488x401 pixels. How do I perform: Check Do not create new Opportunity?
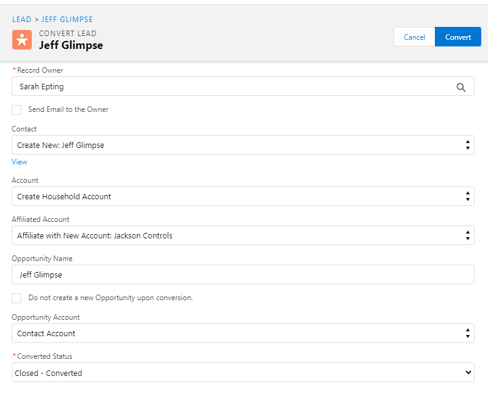point(16,298)
